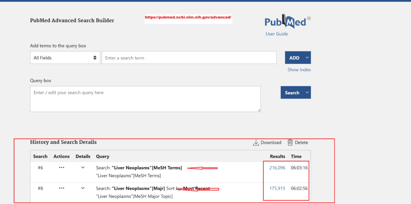Click the Results column header
This screenshot has width=411, height=204.
point(278,156)
